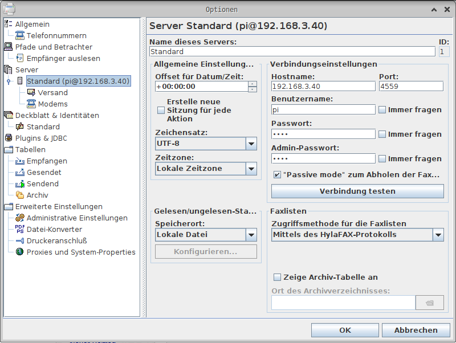Click the Konfigurieren... button
Screen dimensions: 456x343
[x=206, y=252]
